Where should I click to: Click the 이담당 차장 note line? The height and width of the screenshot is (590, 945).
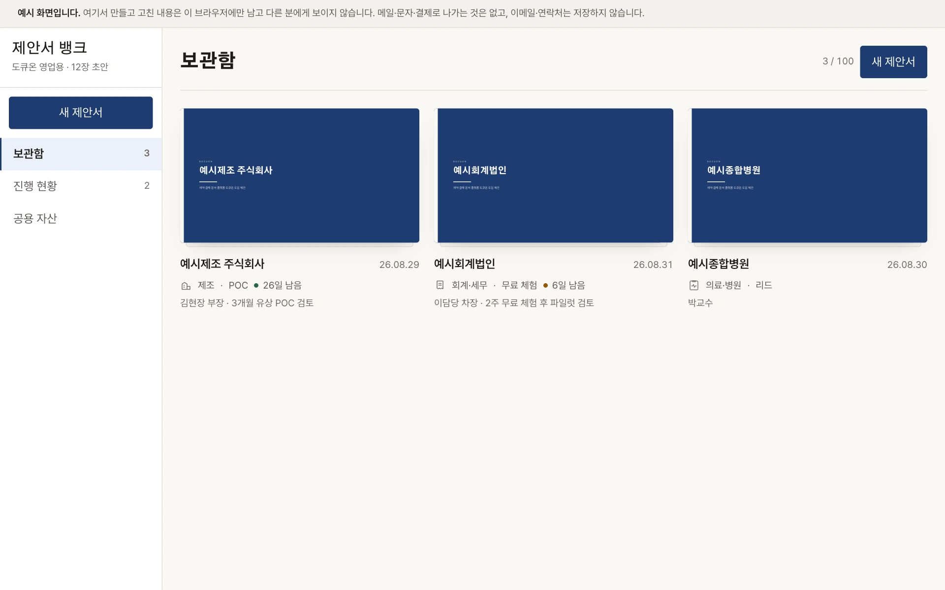[x=514, y=303]
